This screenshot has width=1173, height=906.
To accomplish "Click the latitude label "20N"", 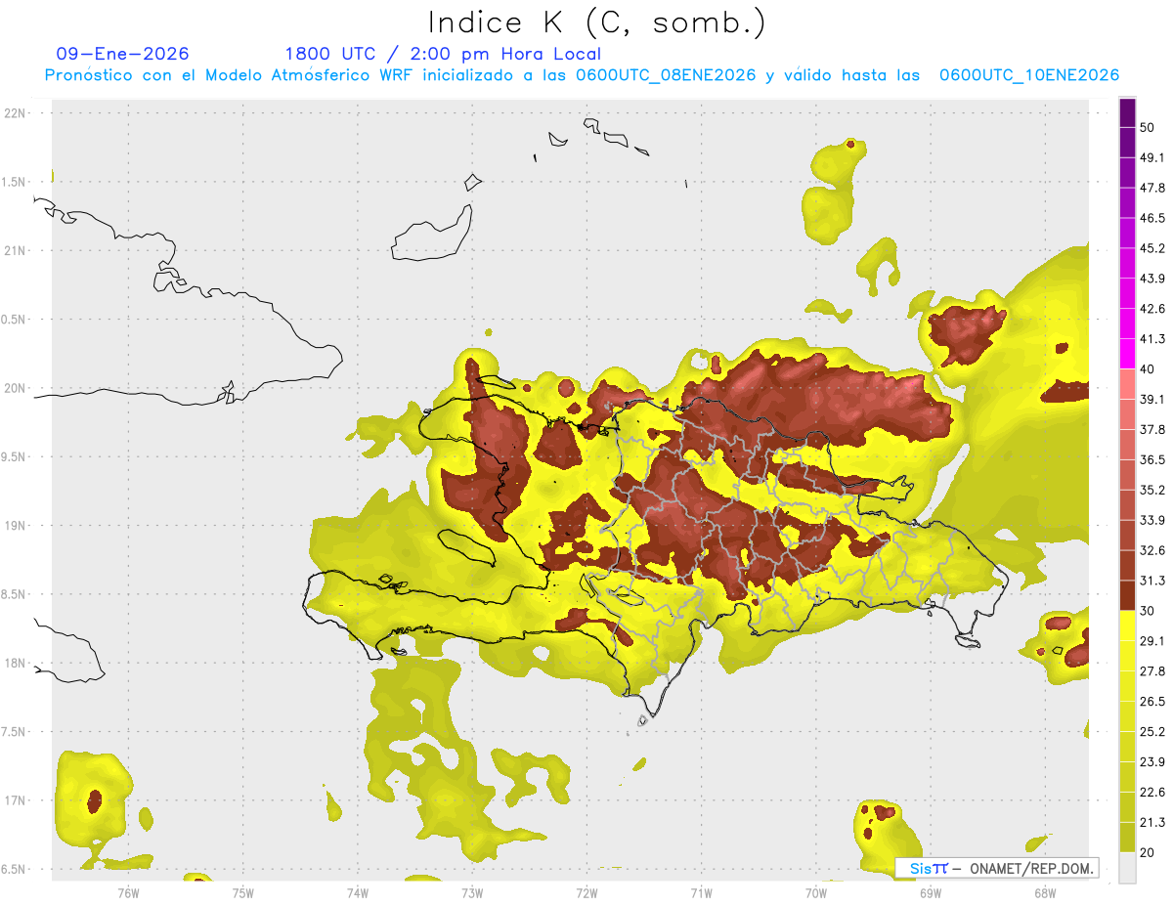I will 16,388.
